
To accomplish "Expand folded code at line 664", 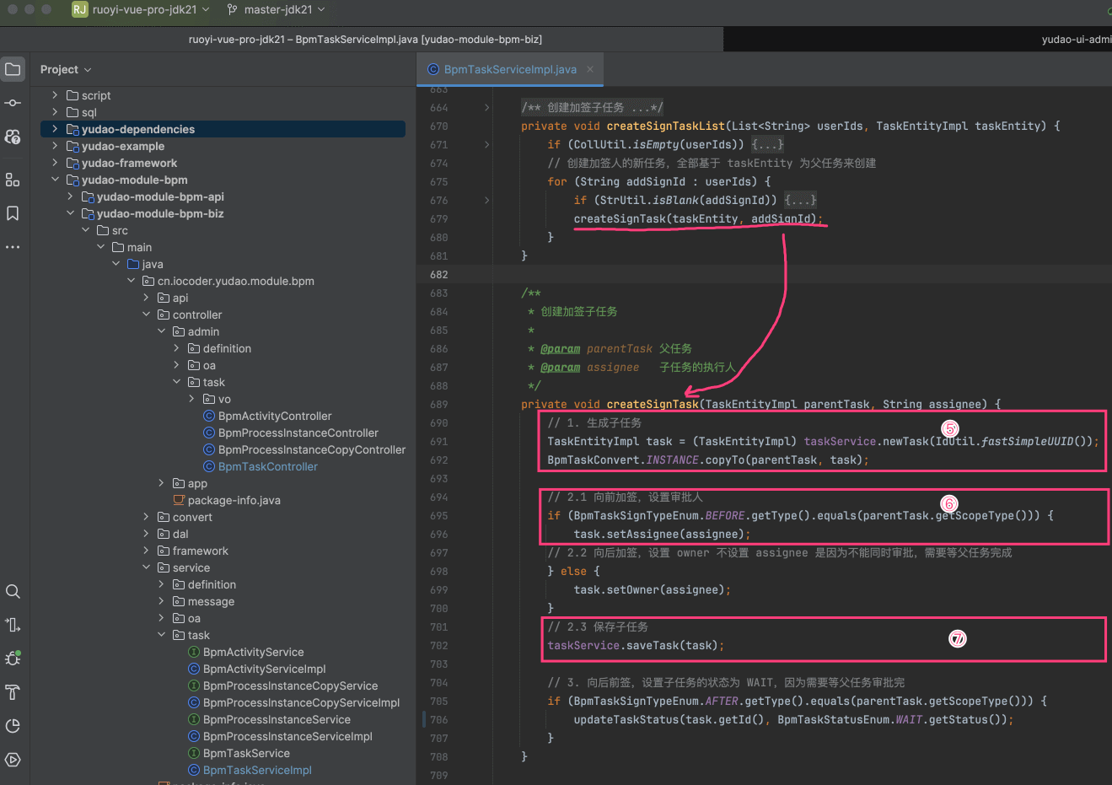I will point(486,108).
